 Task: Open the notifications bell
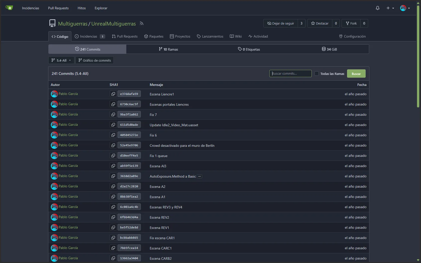[378, 8]
